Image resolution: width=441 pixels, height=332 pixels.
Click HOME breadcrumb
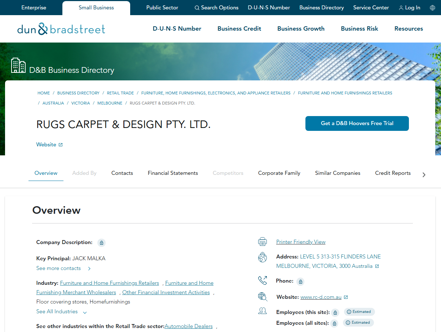click(x=44, y=93)
